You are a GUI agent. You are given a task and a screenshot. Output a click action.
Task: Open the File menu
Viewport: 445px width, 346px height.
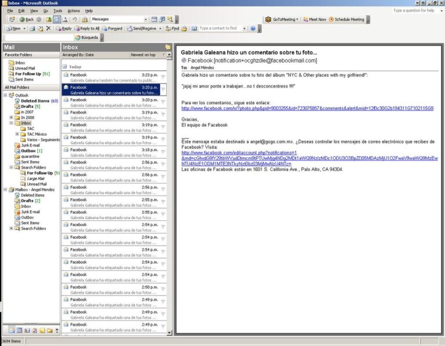click(10, 11)
